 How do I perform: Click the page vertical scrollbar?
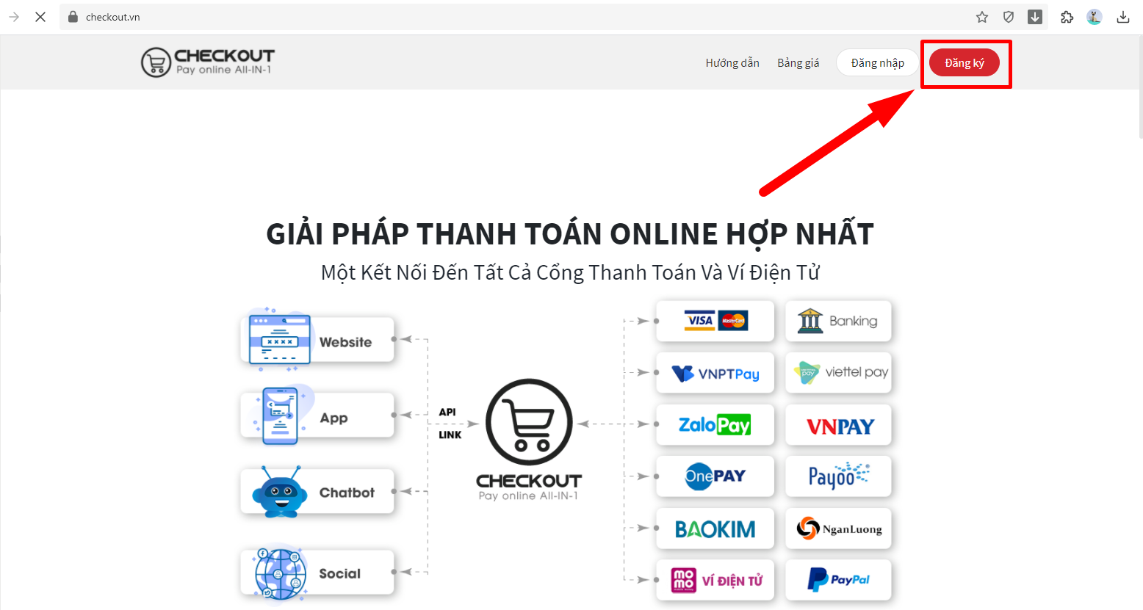click(x=1140, y=88)
